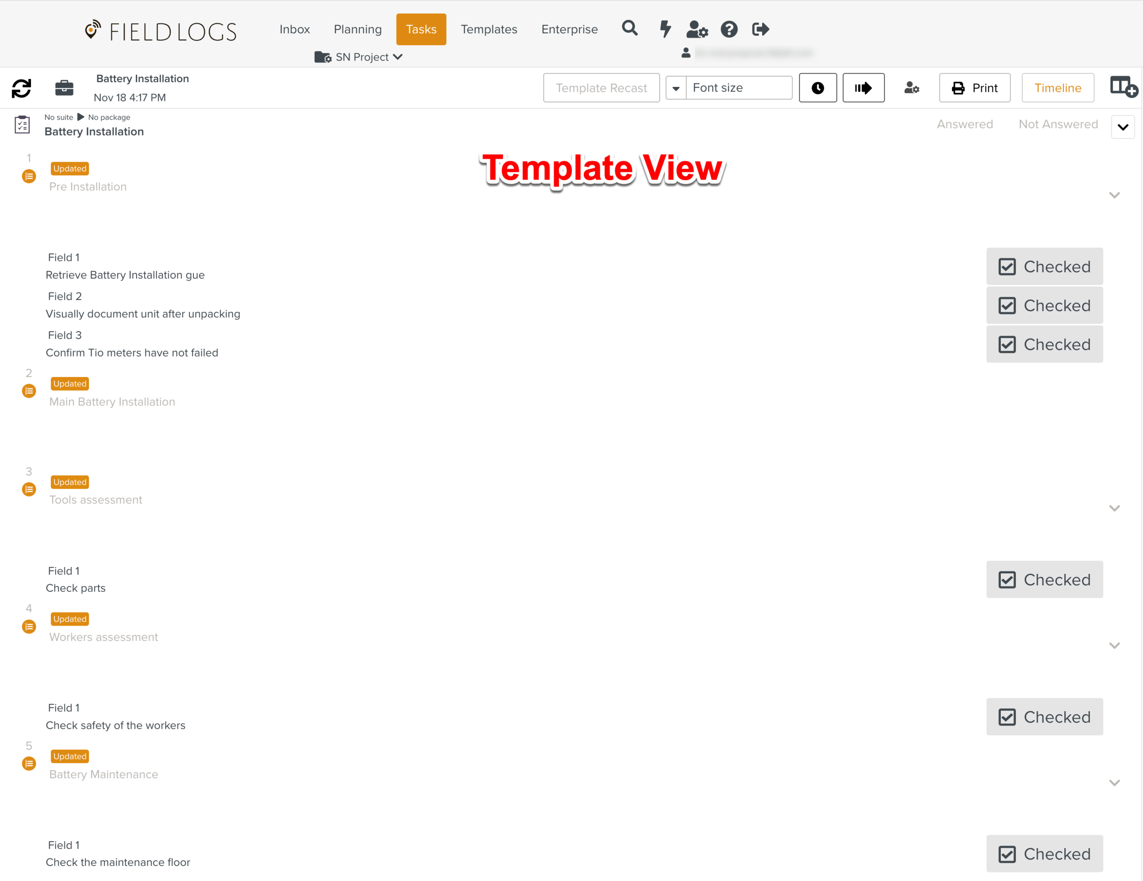Click the logout icon
This screenshot has height=881, width=1143.
pos(760,29)
